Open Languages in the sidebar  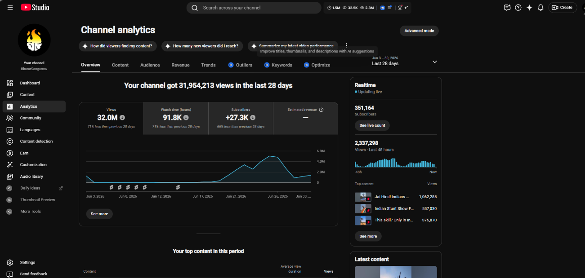[x=34, y=130]
